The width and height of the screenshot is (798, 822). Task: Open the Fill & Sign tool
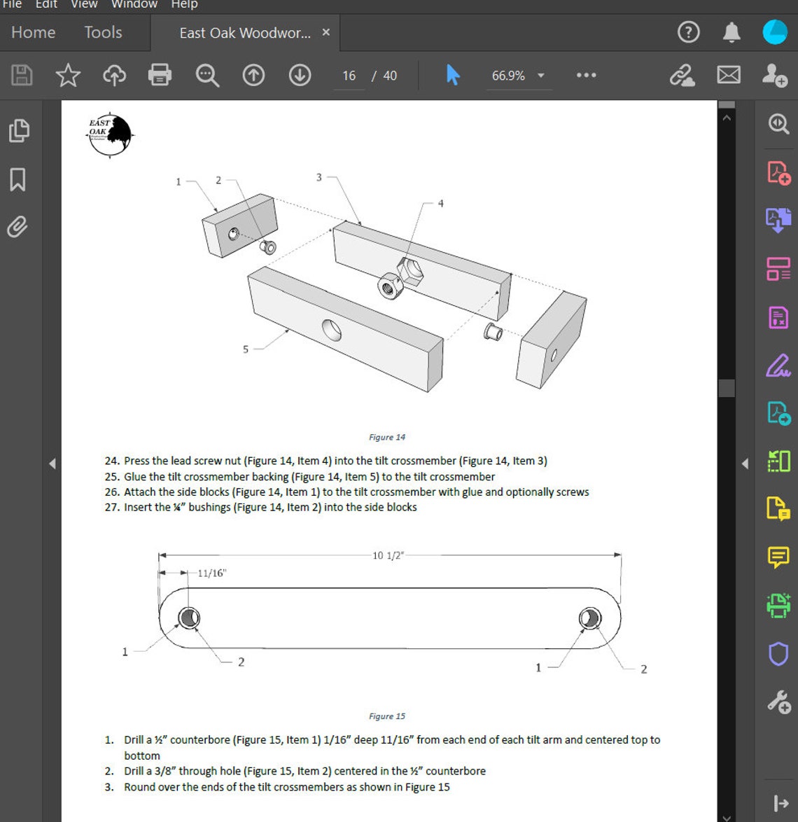point(778,365)
